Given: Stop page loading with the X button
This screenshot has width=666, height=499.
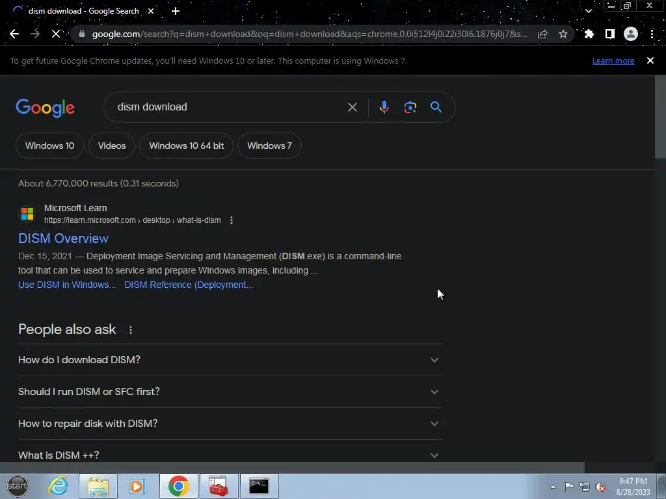Looking at the screenshot, I should pos(56,34).
